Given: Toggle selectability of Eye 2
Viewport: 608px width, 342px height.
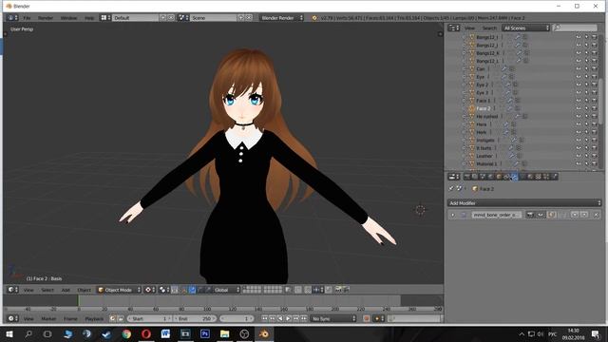Looking at the screenshot, I should click(x=586, y=85).
